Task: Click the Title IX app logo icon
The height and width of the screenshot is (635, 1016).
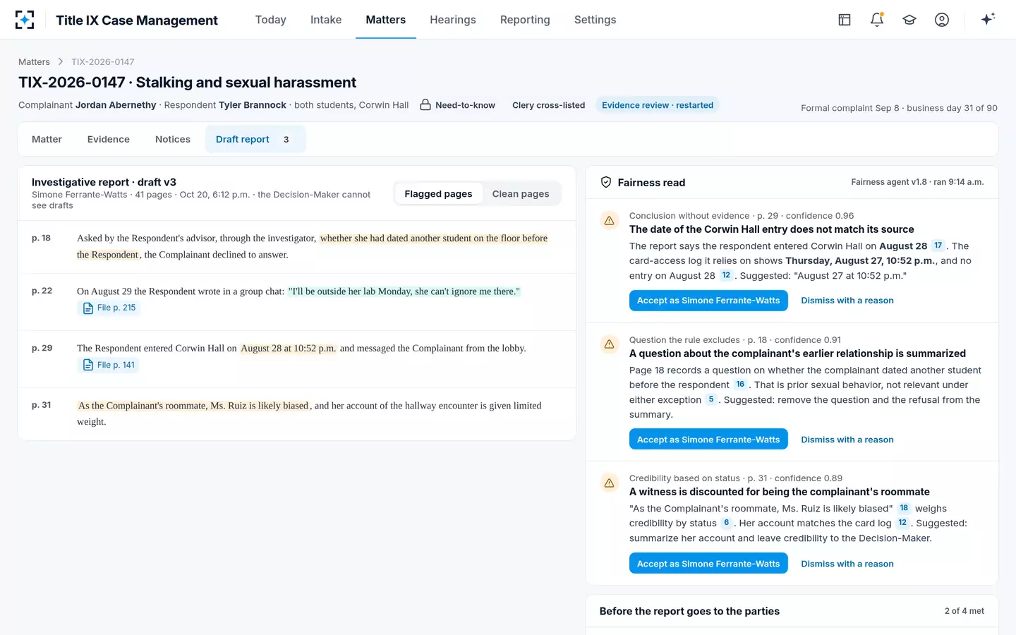Action: [25, 20]
